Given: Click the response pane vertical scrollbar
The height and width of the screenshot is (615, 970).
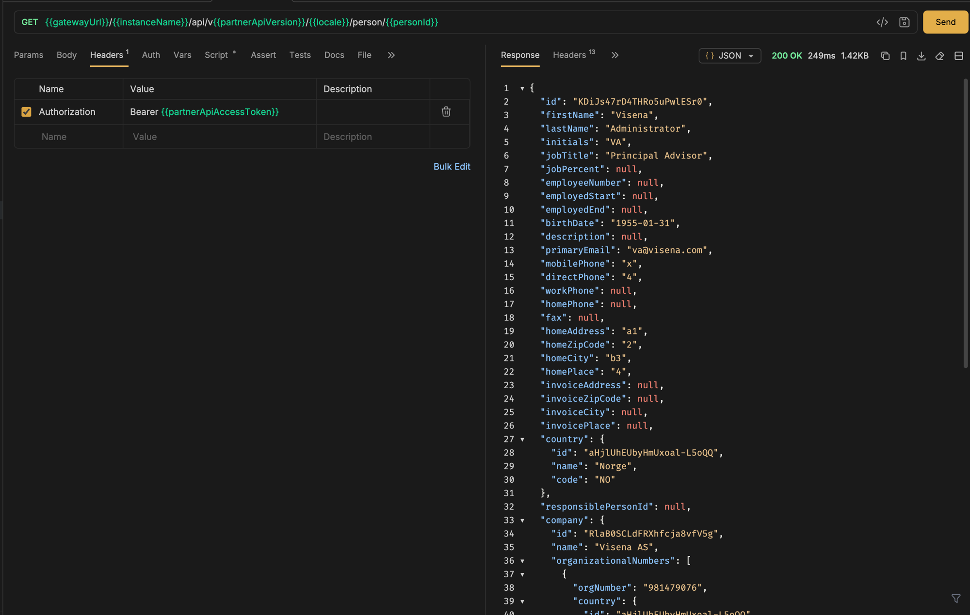Looking at the screenshot, I should 965,223.
